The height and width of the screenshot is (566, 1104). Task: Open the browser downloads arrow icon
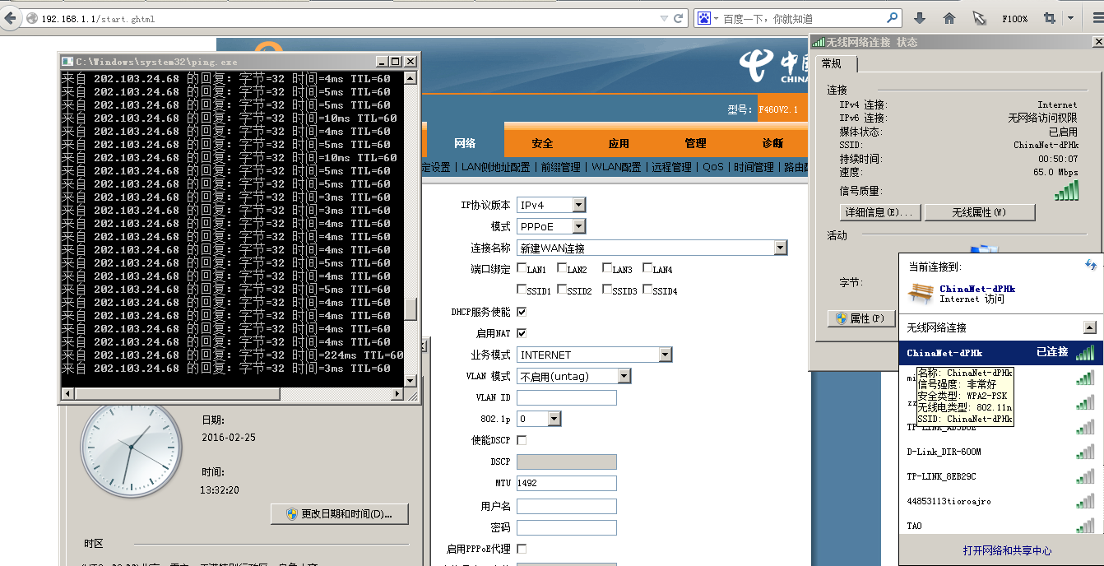920,18
